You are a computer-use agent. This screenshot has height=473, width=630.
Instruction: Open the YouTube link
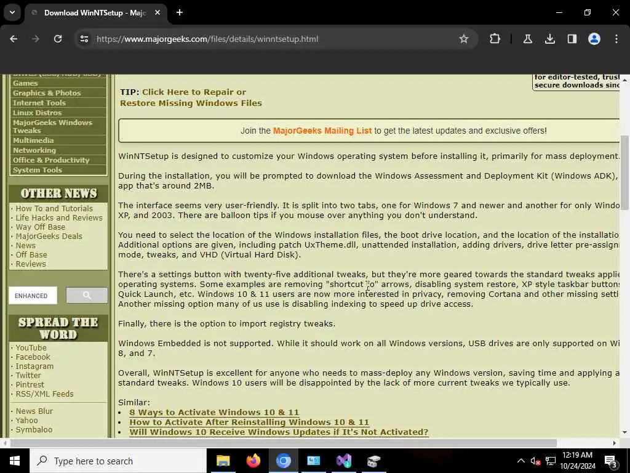pos(31,347)
